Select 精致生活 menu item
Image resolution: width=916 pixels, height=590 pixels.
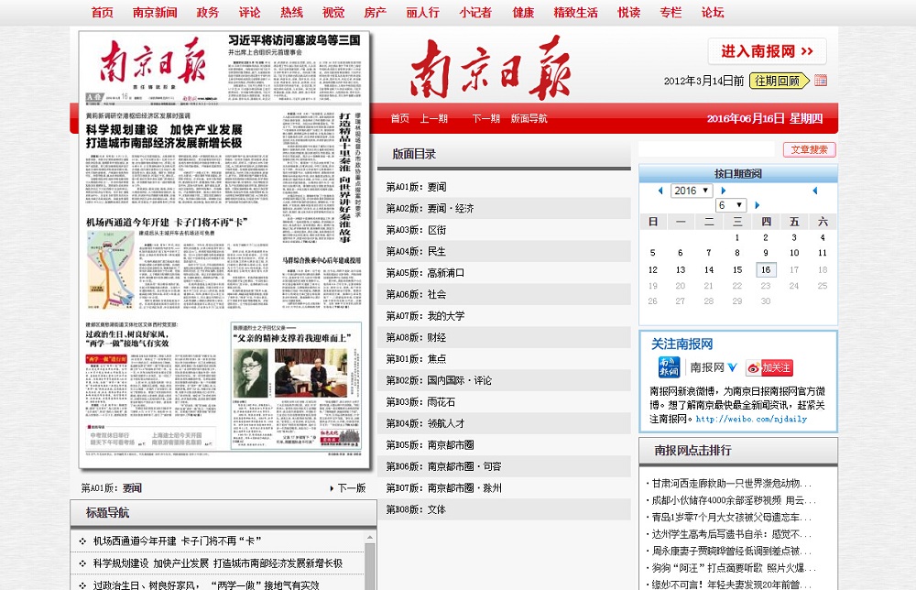coord(575,12)
